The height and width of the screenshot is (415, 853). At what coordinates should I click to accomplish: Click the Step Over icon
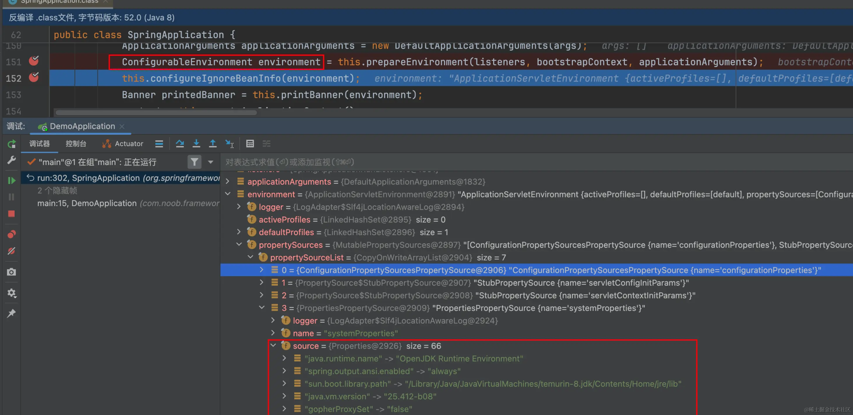pos(180,144)
